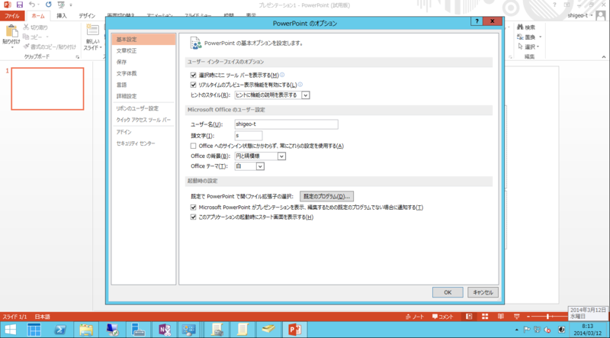Select slide 1 thumbnail in the slide panel
Screen dimensions: 610x338
click(47, 89)
